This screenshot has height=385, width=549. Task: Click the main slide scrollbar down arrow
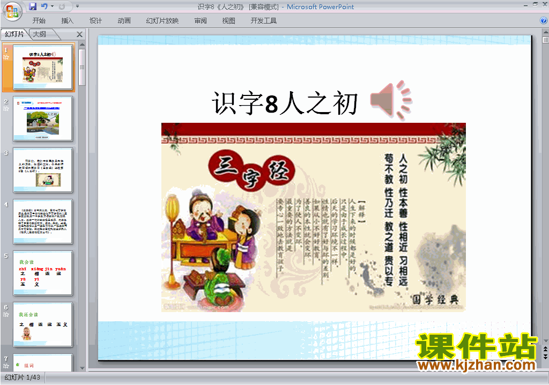tap(545, 341)
